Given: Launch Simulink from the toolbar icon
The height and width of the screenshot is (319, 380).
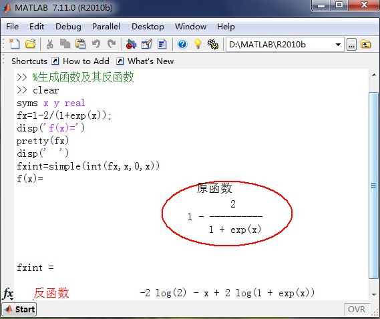Looking at the screenshot, I should 131,44.
